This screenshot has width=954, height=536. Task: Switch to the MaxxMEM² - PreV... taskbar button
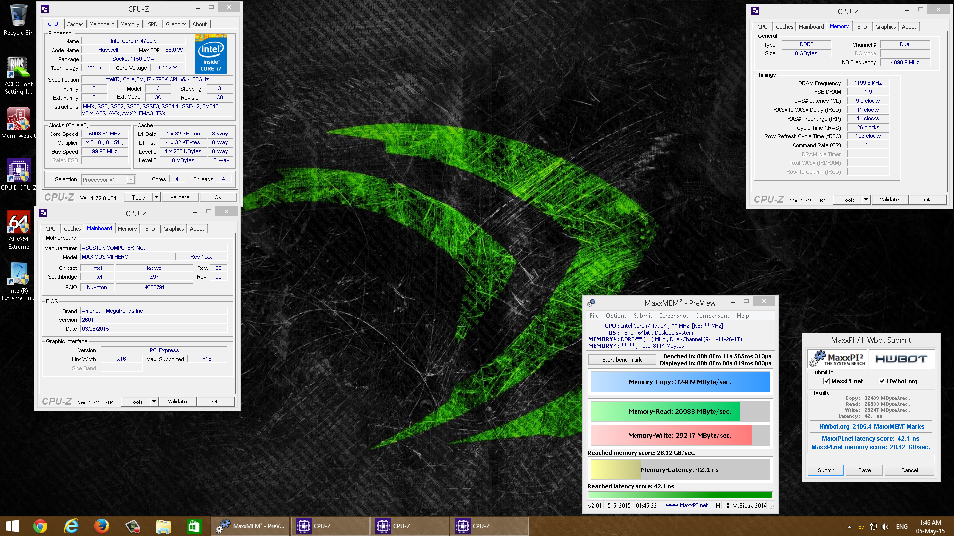coord(250,526)
